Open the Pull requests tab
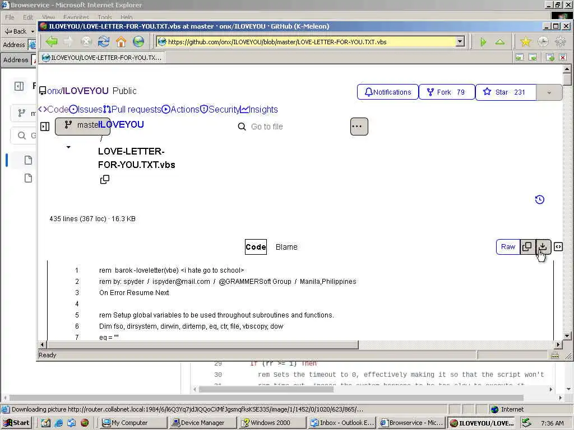Screen dimensions: 574x430 coord(132,109)
